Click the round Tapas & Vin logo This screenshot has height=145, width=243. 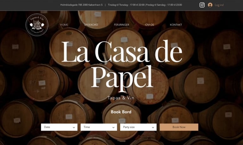pos(37,25)
